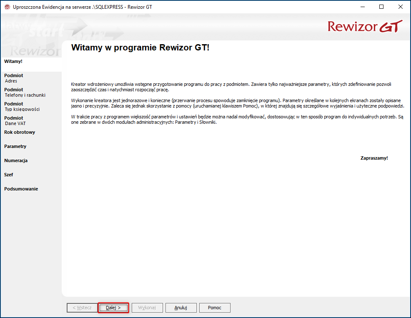Click the Rewizor GT title bar icon
Image resolution: width=411 pixels, height=318 pixels.
(x=8, y=7)
